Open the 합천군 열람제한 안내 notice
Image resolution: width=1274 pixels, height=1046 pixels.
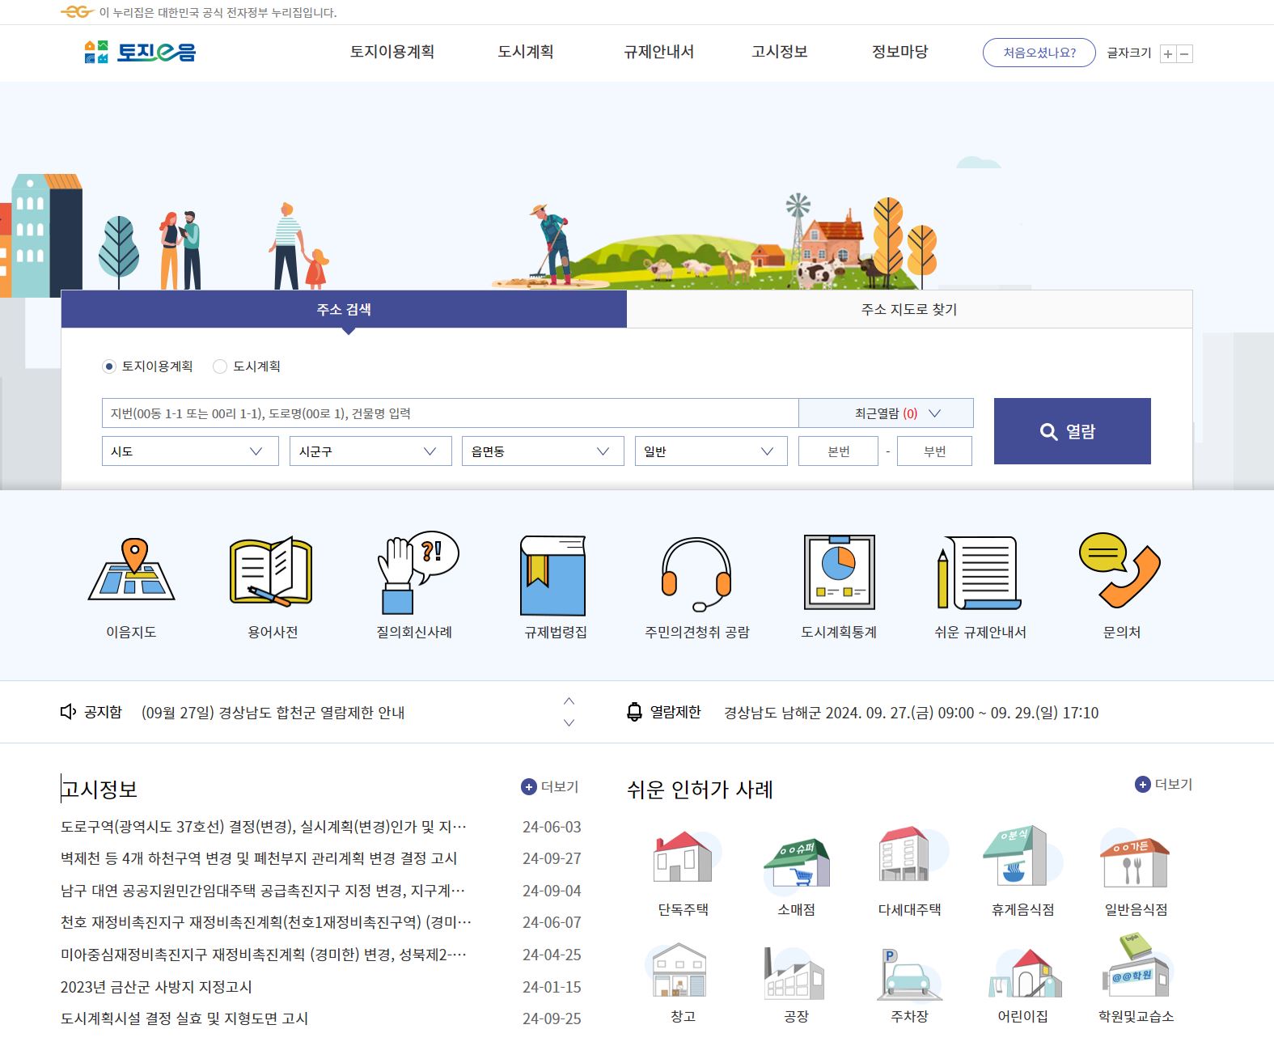pos(273,713)
